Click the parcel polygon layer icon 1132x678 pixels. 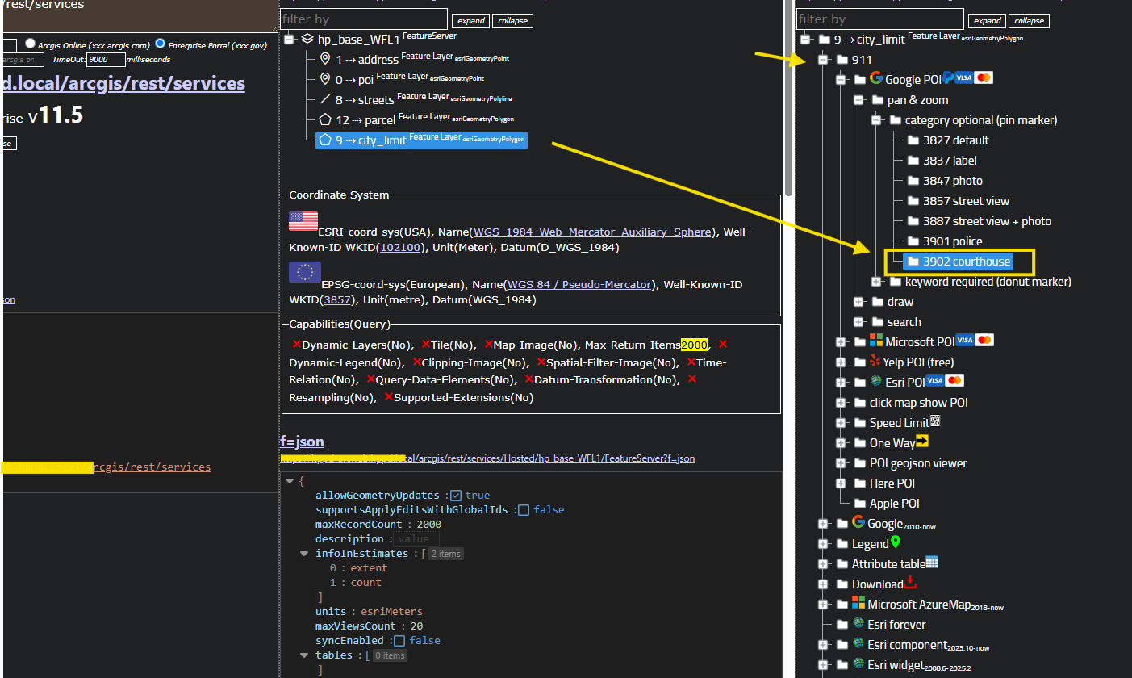pos(325,119)
